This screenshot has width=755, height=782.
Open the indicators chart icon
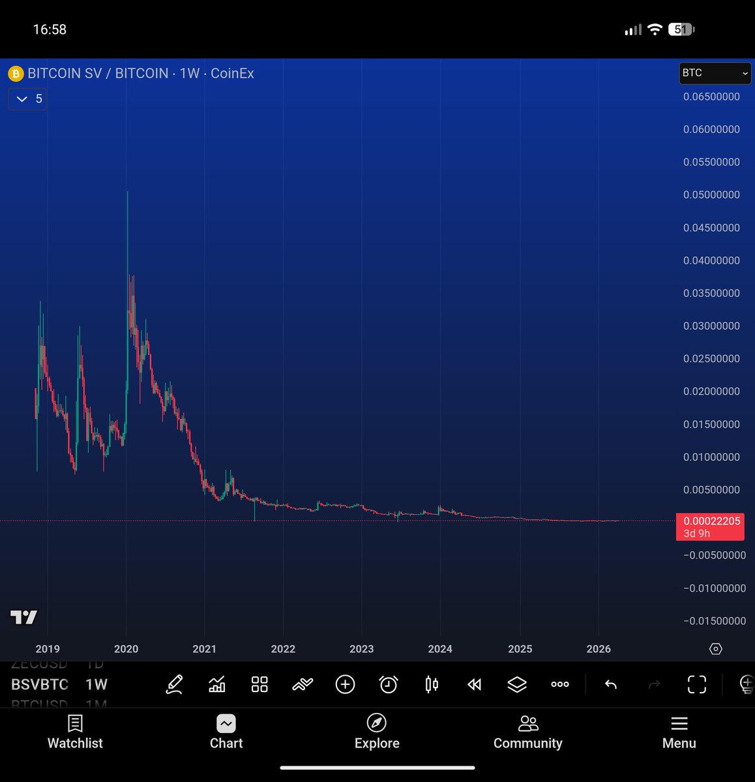point(217,684)
